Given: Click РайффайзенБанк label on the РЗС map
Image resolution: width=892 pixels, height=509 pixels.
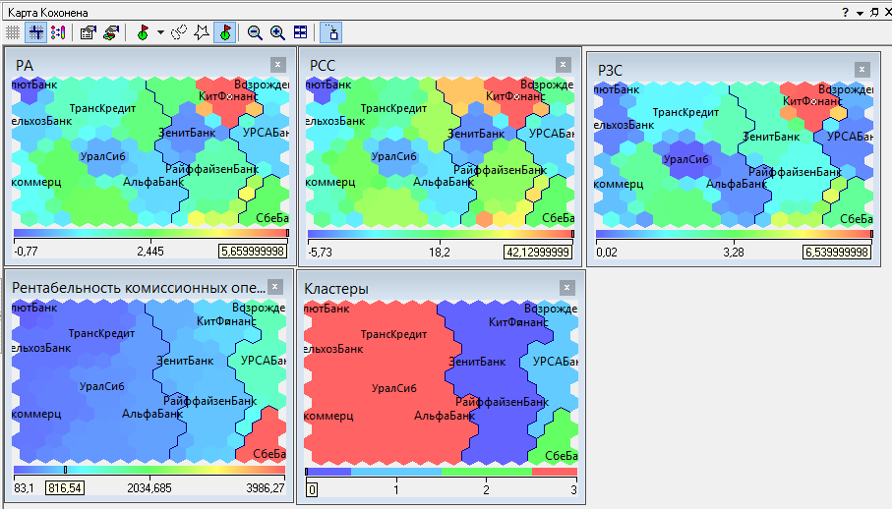Looking at the screenshot, I should [x=795, y=172].
